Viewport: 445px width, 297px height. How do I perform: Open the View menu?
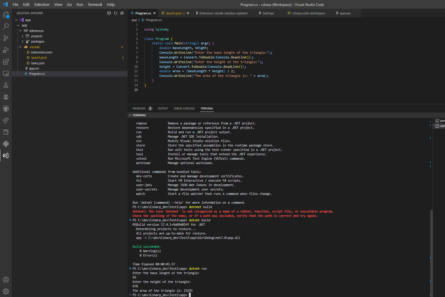[x=58, y=4]
